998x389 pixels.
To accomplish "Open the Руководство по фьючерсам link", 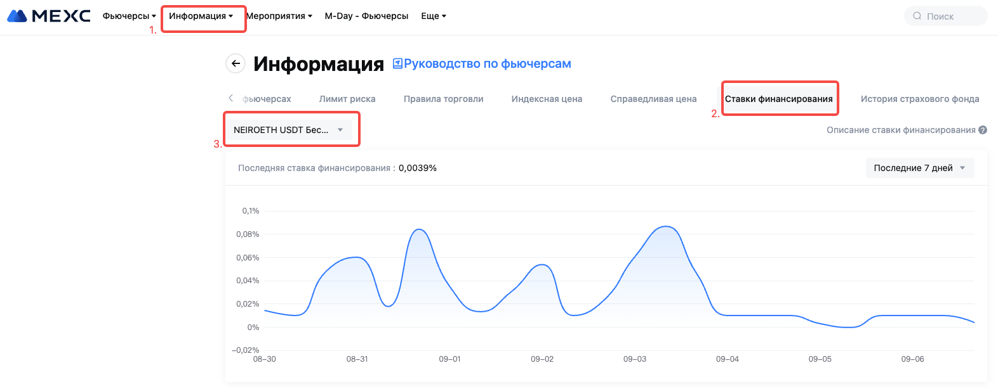I will 487,63.
